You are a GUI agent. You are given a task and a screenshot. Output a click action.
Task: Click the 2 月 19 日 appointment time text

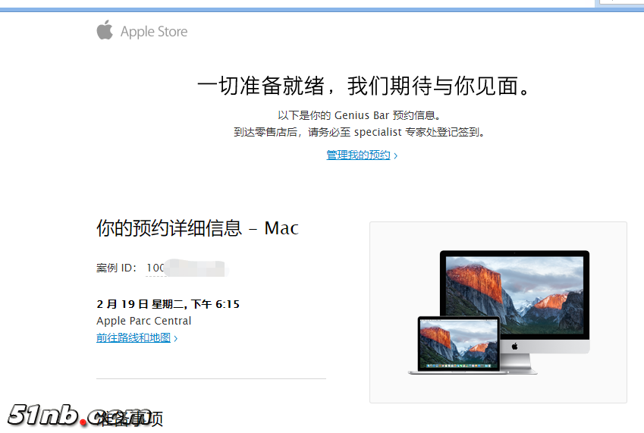tap(168, 304)
